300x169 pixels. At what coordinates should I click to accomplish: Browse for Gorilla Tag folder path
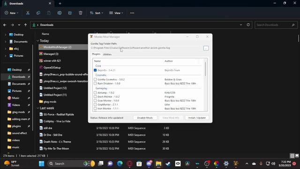206,48
